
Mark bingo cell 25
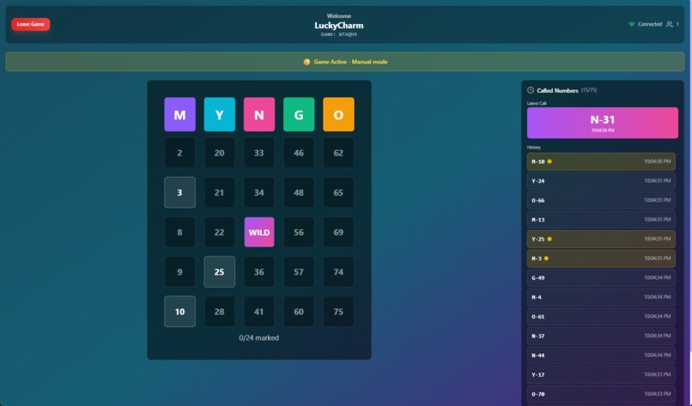219,272
